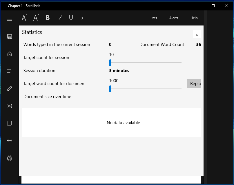Open the Alerts menu

(x=174, y=18)
